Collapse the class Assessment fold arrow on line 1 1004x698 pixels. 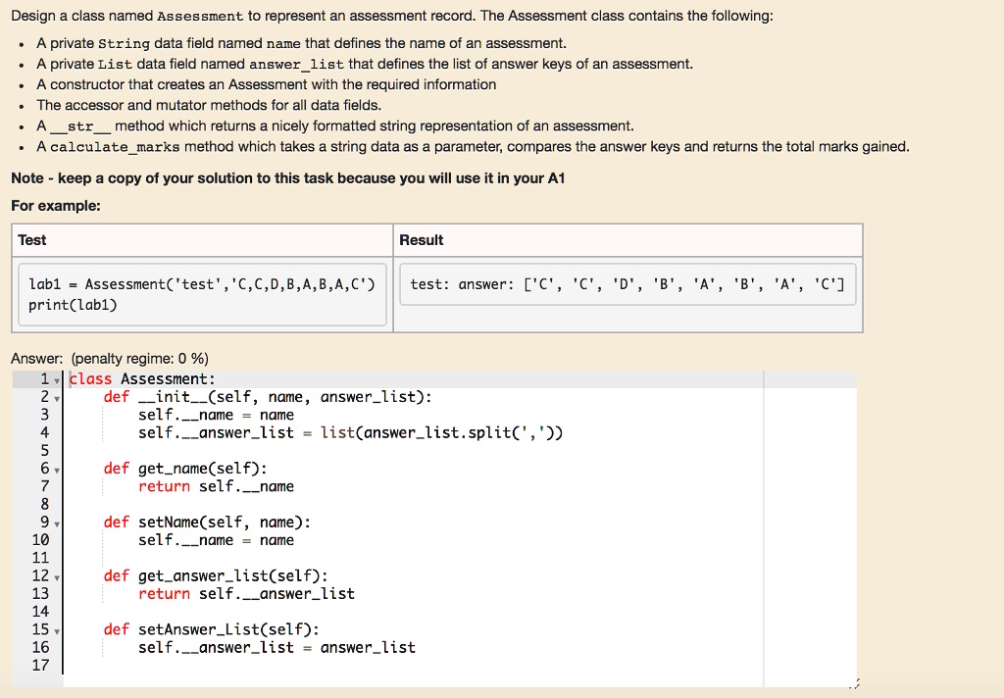[57, 381]
